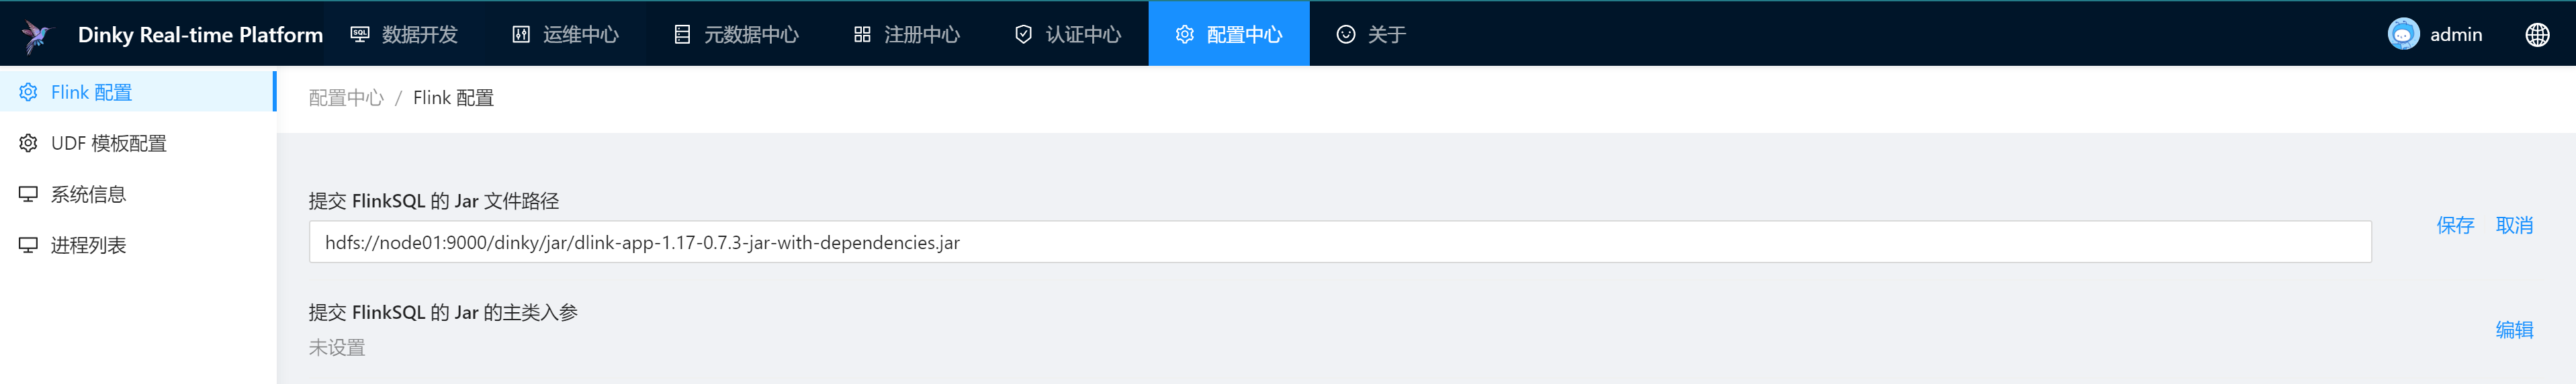Click 保存 to save the Jar path
The width and height of the screenshot is (2576, 384).
(x=2454, y=225)
